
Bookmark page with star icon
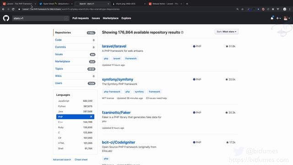pyautogui.click(x=242, y=9)
